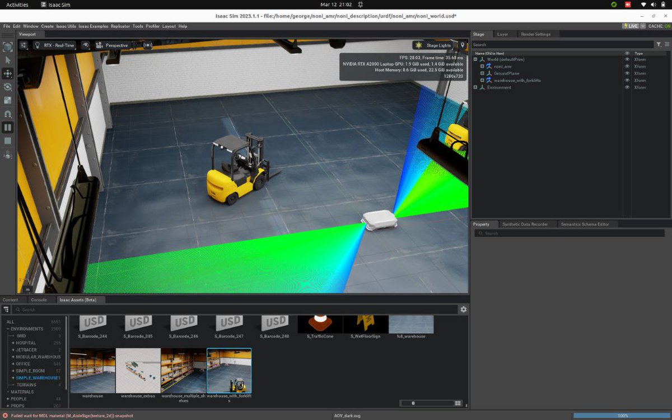Open the Isaac Assets settings gear
The width and height of the screenshot is (672, 420).
point(463,309)
